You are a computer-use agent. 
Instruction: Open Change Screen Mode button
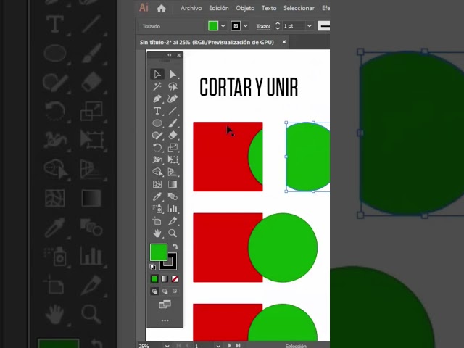pyautogui.click(x=165, y=304)
